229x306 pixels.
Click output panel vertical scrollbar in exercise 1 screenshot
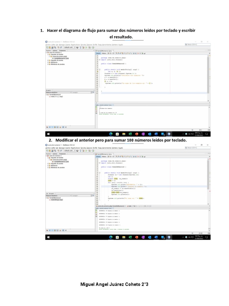pos(209,117)
